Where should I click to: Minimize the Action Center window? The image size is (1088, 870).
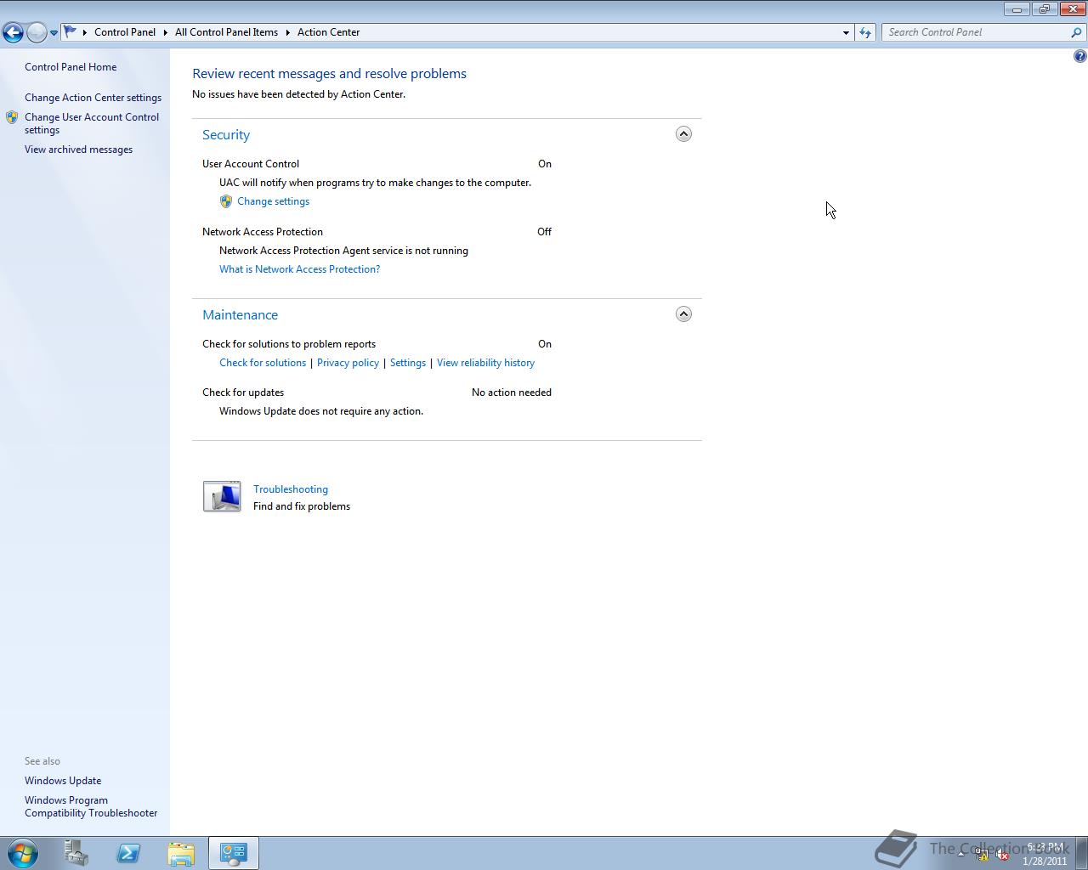1017,9
